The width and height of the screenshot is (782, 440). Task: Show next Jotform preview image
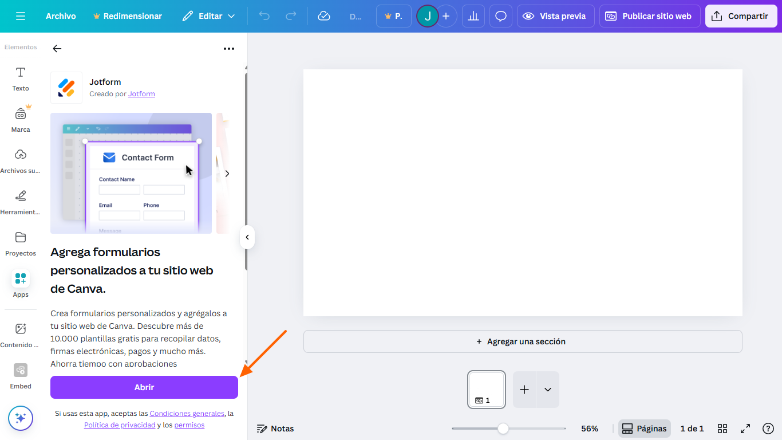coord(227,173)
